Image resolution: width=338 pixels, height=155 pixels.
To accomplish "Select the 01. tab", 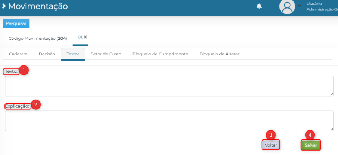I will (80, 37).
